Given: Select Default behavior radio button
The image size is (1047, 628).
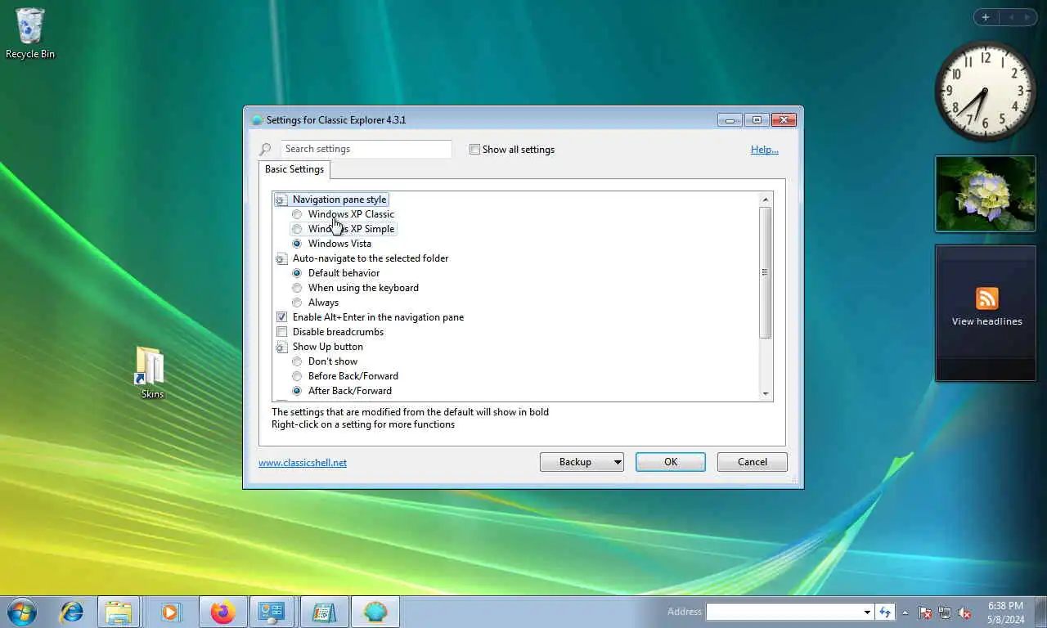Looking at the screenshot, I should (x=297, y=273).
